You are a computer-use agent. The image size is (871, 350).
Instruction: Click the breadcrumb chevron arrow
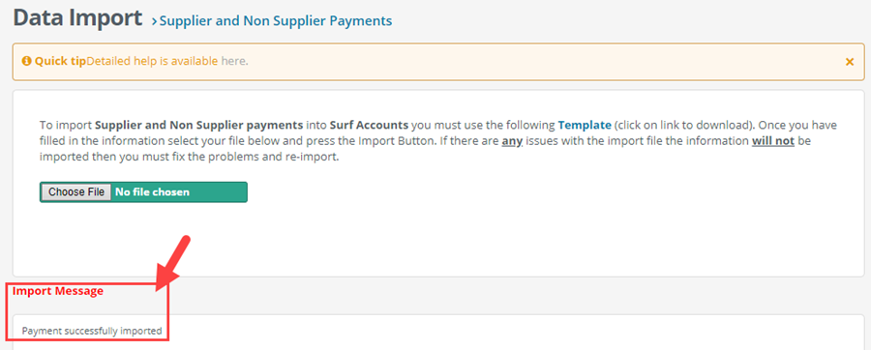pos(154,22)
